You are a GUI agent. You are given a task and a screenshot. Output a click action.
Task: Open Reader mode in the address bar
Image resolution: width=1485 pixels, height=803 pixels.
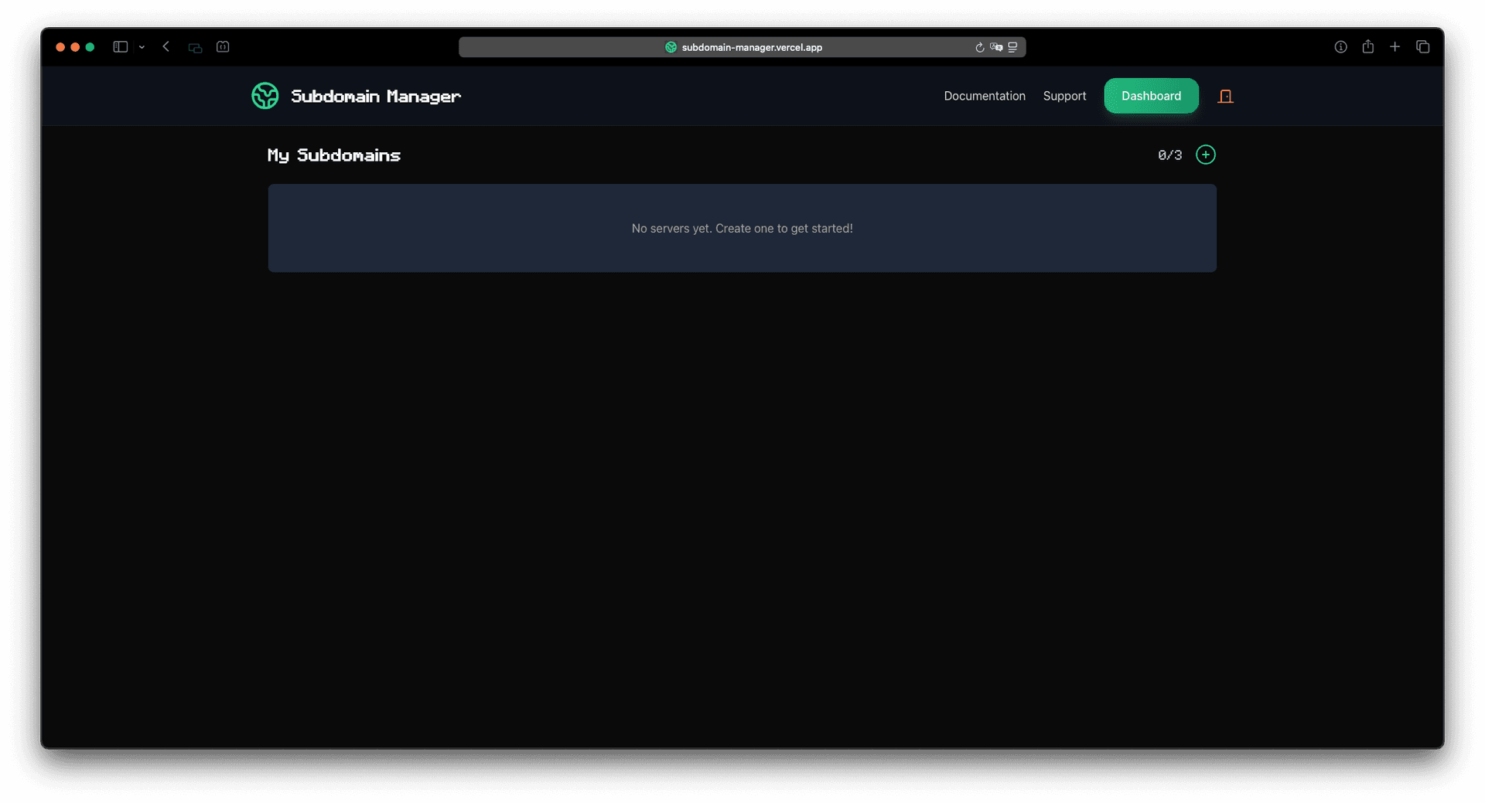(x=1012, y=47)
